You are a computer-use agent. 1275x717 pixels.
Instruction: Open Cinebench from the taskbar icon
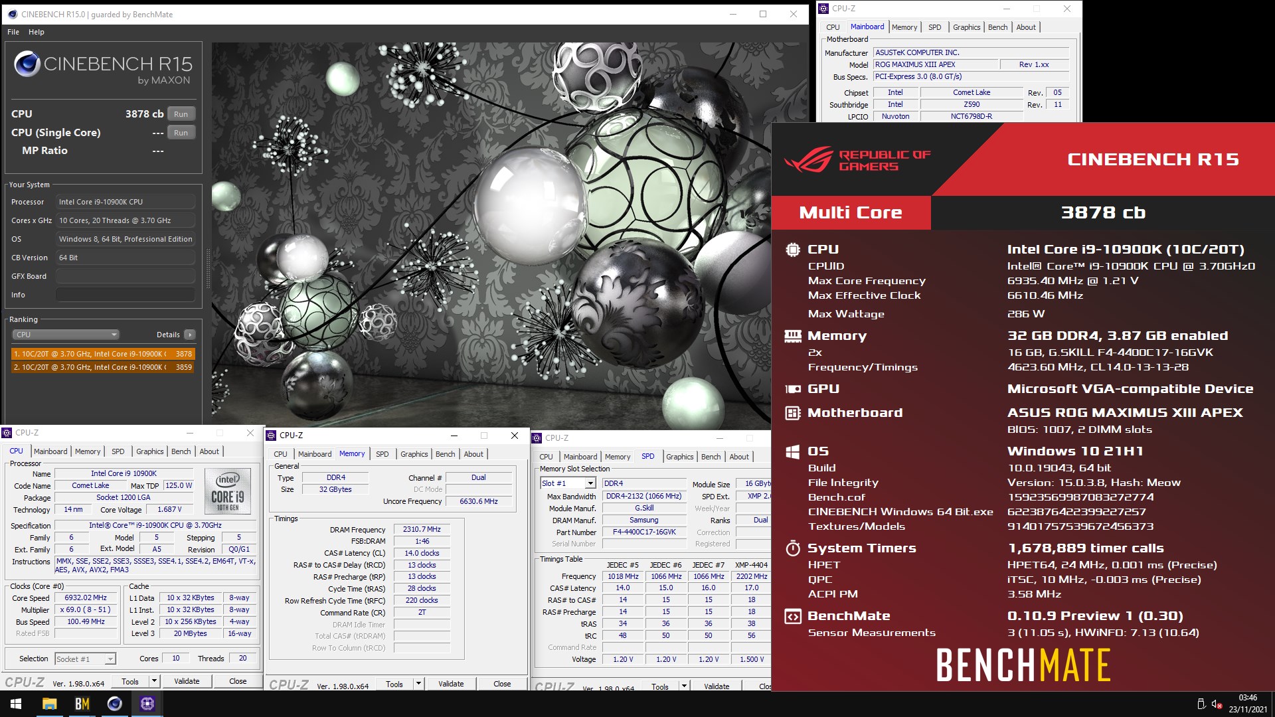pos(114,704)
